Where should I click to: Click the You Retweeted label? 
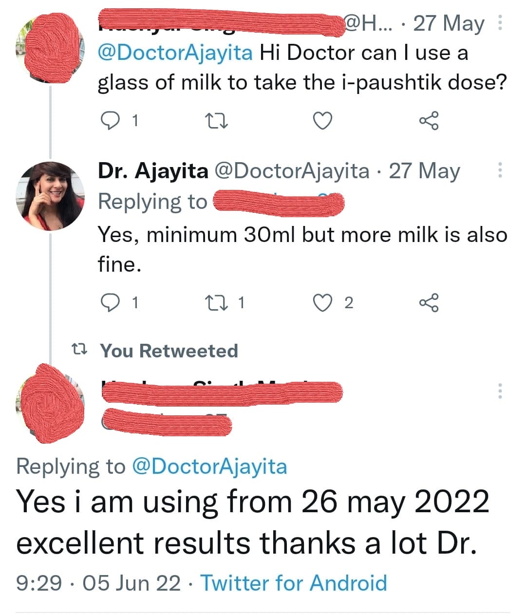[169, 351]
